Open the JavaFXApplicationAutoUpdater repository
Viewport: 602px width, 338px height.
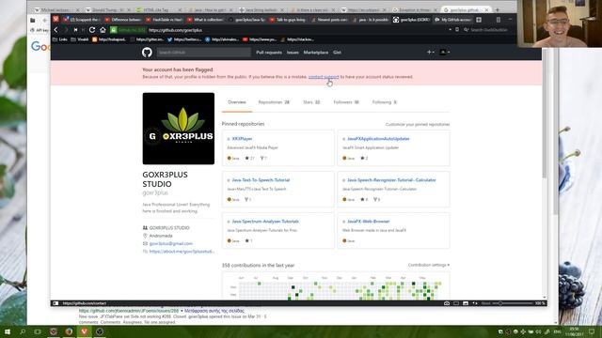point(378,139)
